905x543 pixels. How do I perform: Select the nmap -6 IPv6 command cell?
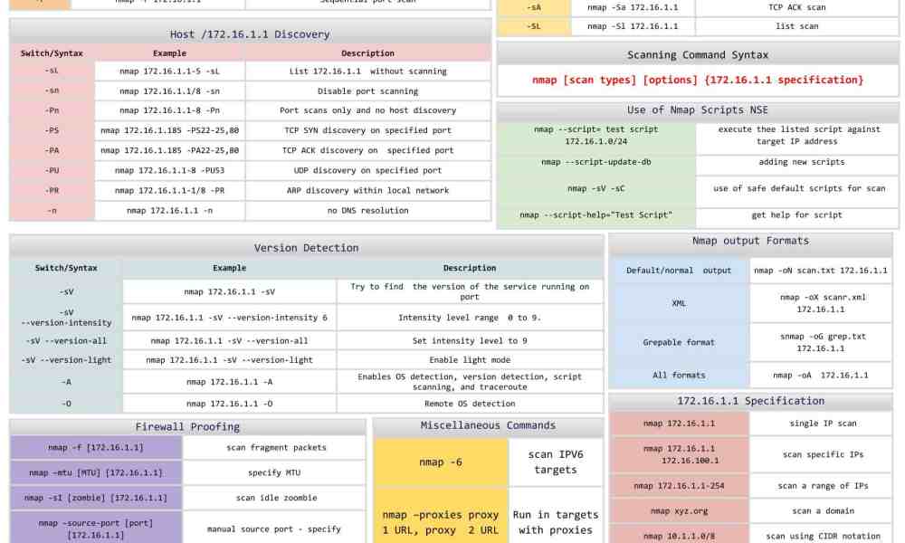click(x=442, y=462)
